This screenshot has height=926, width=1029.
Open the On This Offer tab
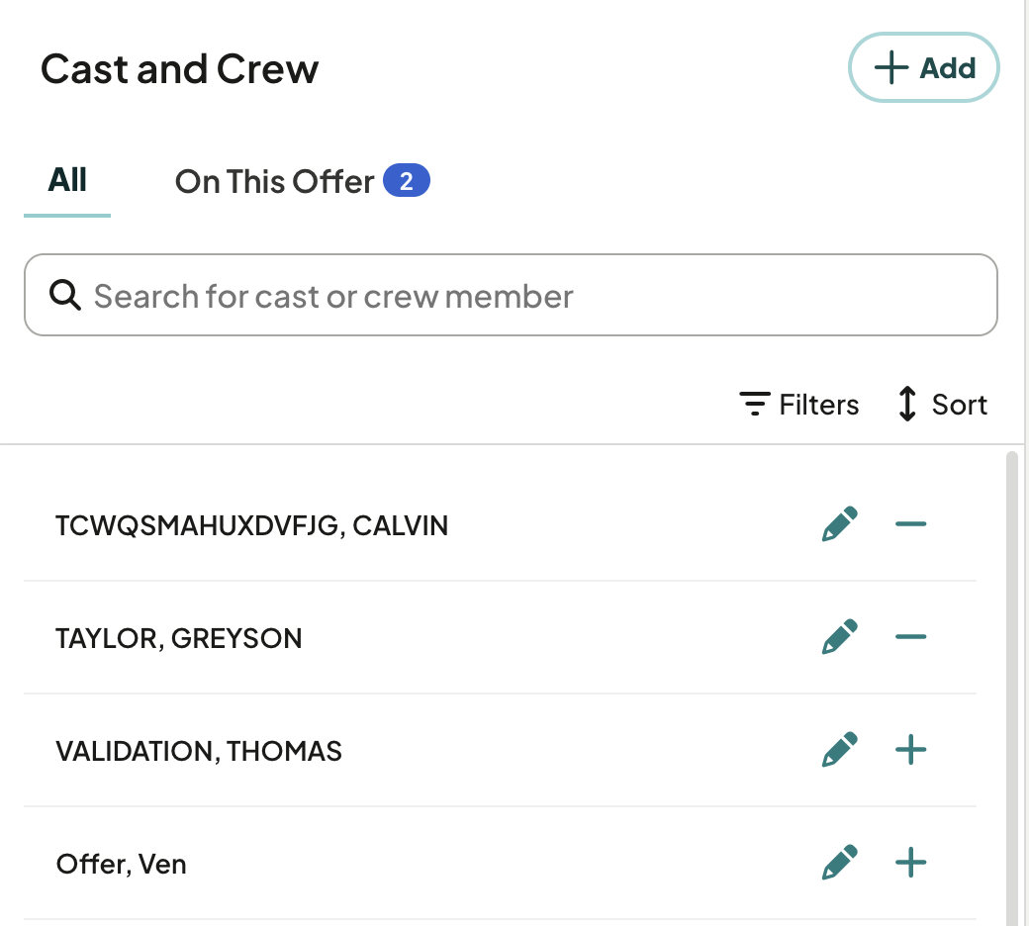pyautogui.click(x=302, y=181)
